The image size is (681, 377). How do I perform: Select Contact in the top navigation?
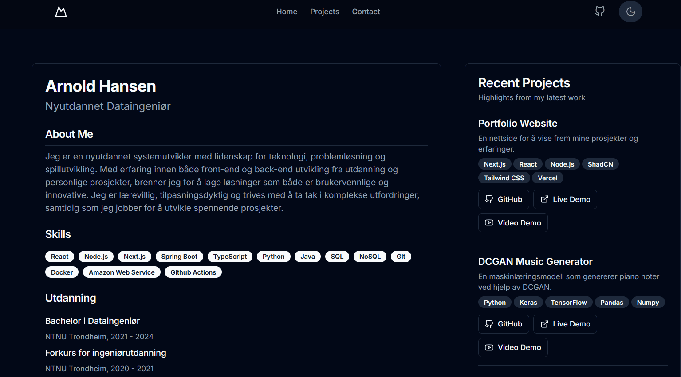[366, 12]
